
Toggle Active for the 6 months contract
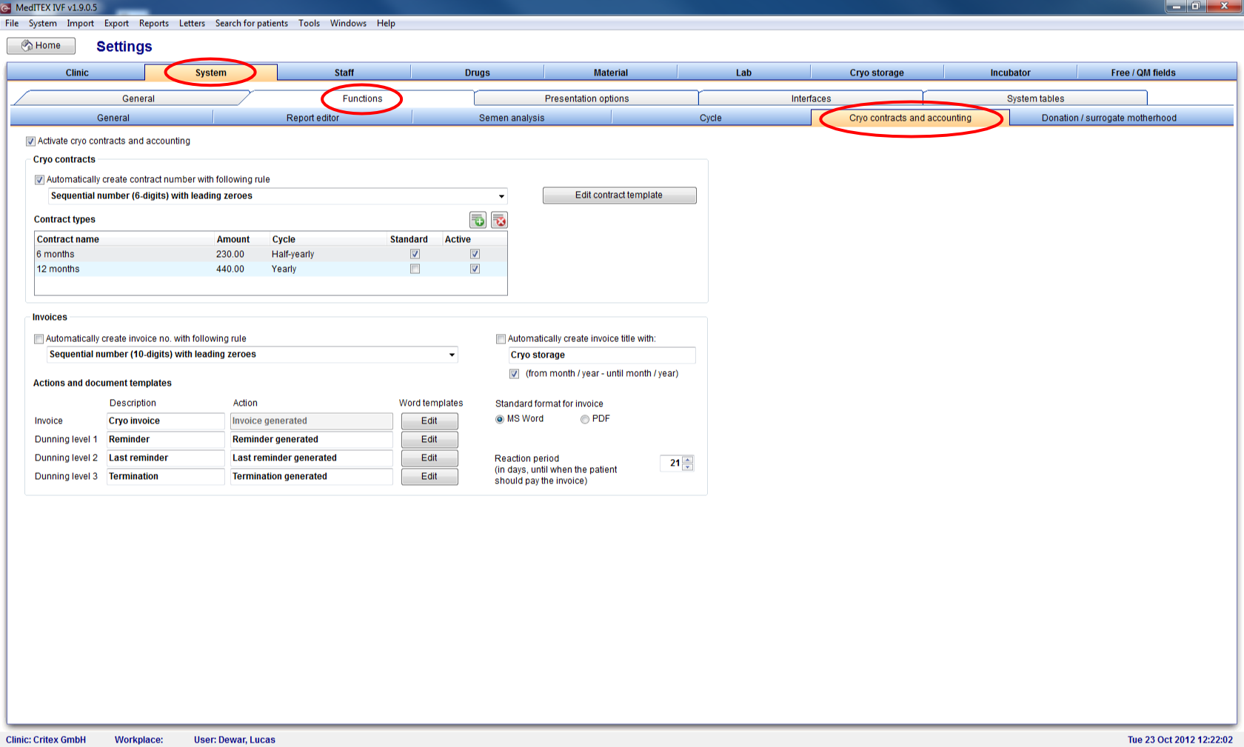475,254
